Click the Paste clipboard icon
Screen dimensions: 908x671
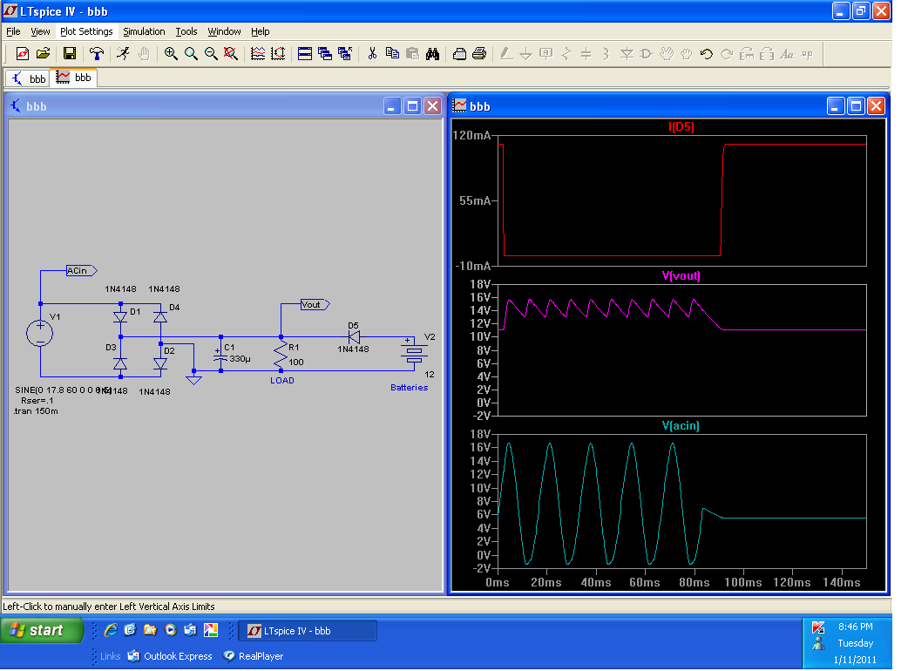click(x=413, y=54)
